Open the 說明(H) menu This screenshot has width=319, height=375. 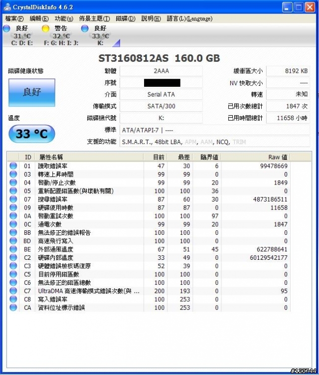(151, 18)
